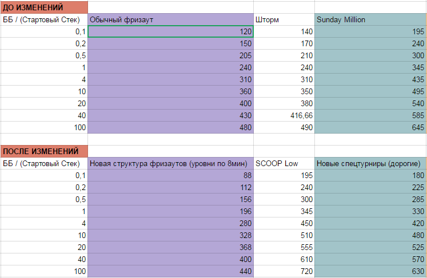Viewport: 427px width, 278px height.
Task: Select the "Sunday Million" header cell
Action: pyautogui.click(x=370, y=20)
